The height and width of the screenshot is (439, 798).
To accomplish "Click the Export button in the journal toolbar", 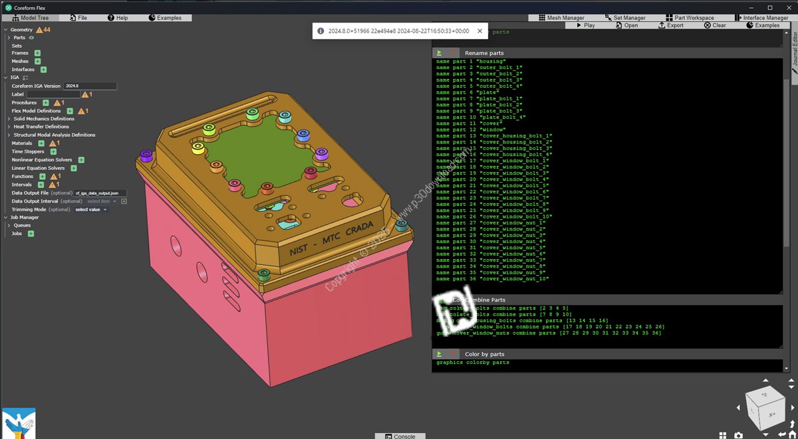I will (x=671, y=25).
